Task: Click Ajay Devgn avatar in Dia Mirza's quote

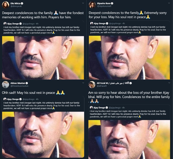Action: (x=5, y=24)
